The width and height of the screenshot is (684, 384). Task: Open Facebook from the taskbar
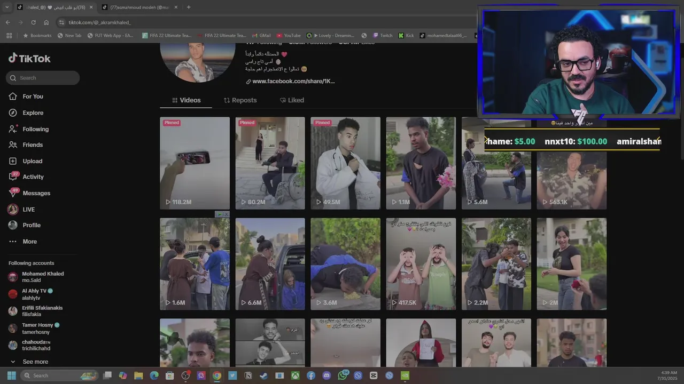[x=311, y=375]
